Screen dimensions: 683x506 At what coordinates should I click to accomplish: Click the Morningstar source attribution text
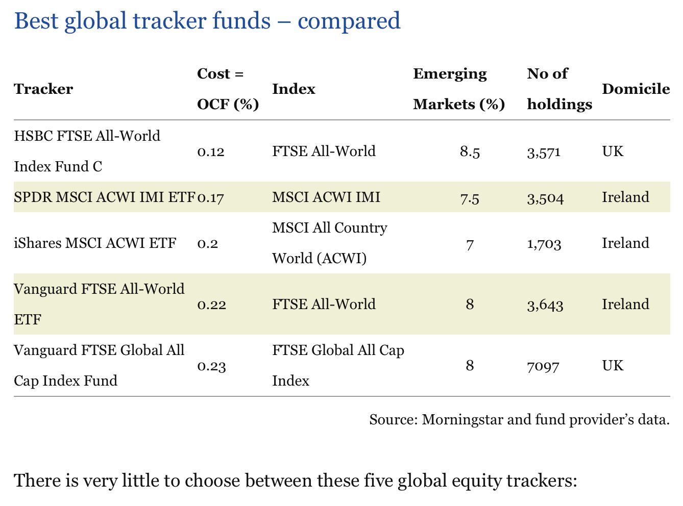pyautogui.click(x=519, y=420)
